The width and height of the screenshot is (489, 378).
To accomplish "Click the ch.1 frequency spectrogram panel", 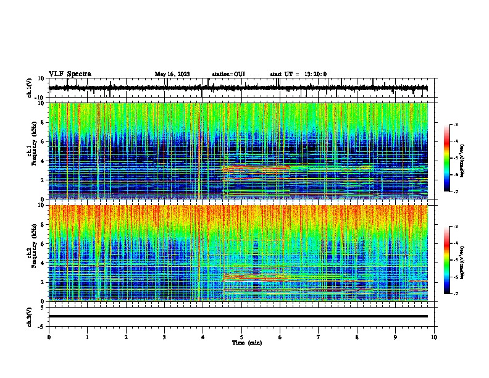I will coord(243,151).
